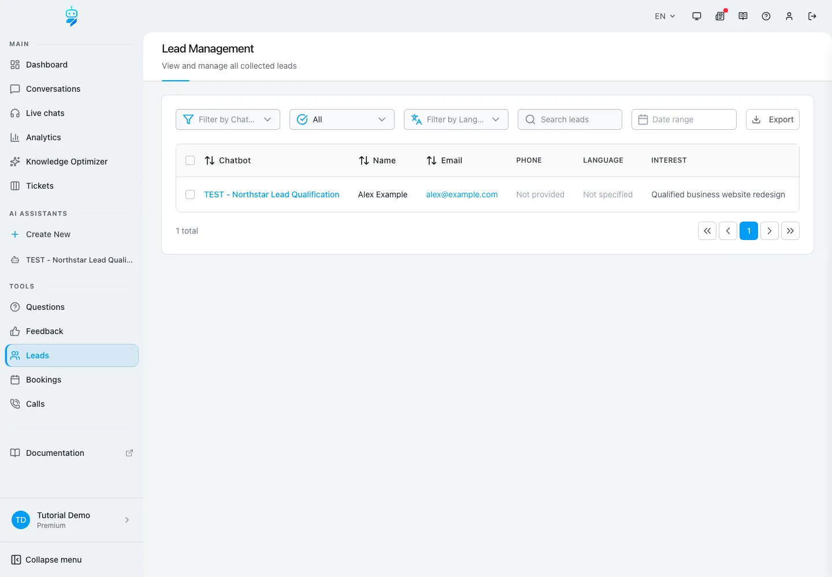The height and width of the screenshot is (577, 832).
Task: Open the Analytics page
Action: [72, 137]
